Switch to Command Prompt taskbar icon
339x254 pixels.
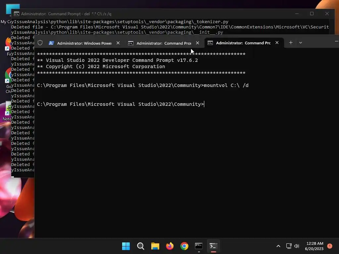coord(199,246)
